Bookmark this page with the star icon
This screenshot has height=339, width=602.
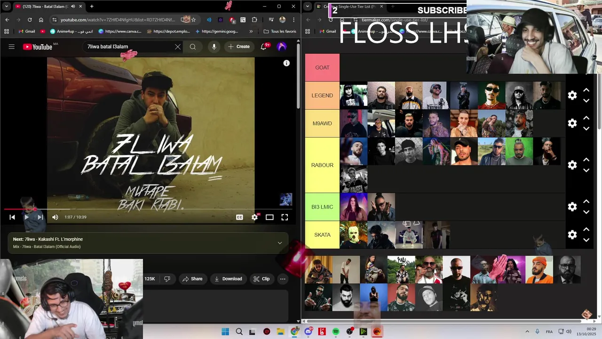coord(193,20)
